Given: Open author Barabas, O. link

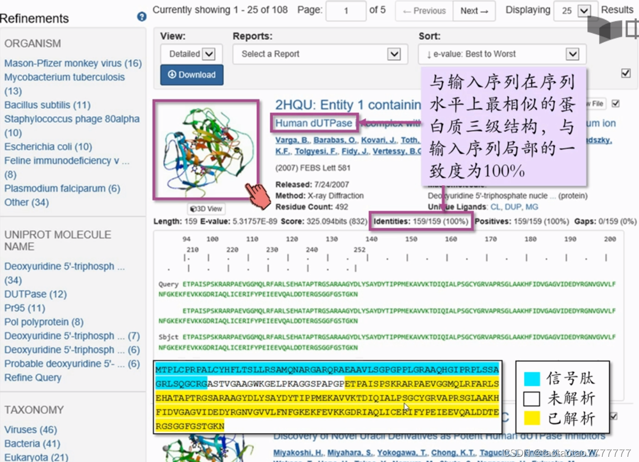Looking at the screenshot, I should pos(335,140).
